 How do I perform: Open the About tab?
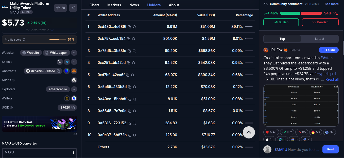[174, 5]
